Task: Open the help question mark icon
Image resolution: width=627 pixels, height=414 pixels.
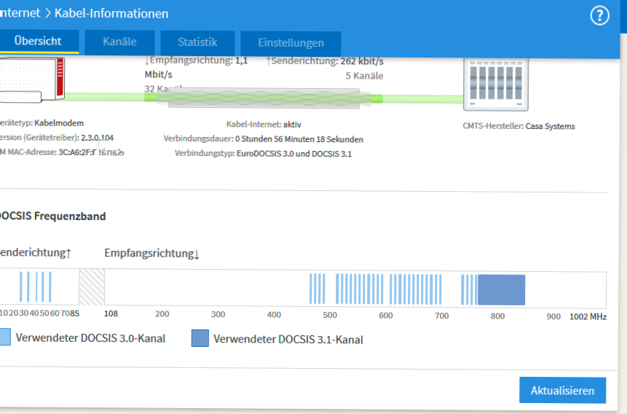Action: pos(599,16)
